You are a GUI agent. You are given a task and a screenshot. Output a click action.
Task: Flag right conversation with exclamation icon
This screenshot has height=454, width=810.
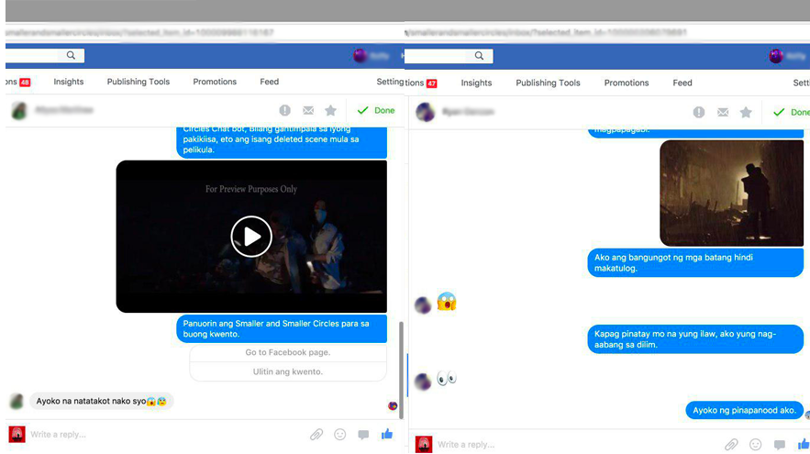[699, 112]
